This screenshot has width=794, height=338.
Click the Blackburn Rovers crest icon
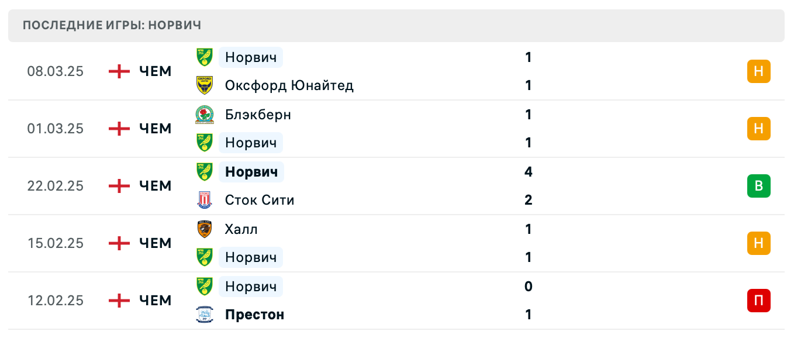[205, 115]
